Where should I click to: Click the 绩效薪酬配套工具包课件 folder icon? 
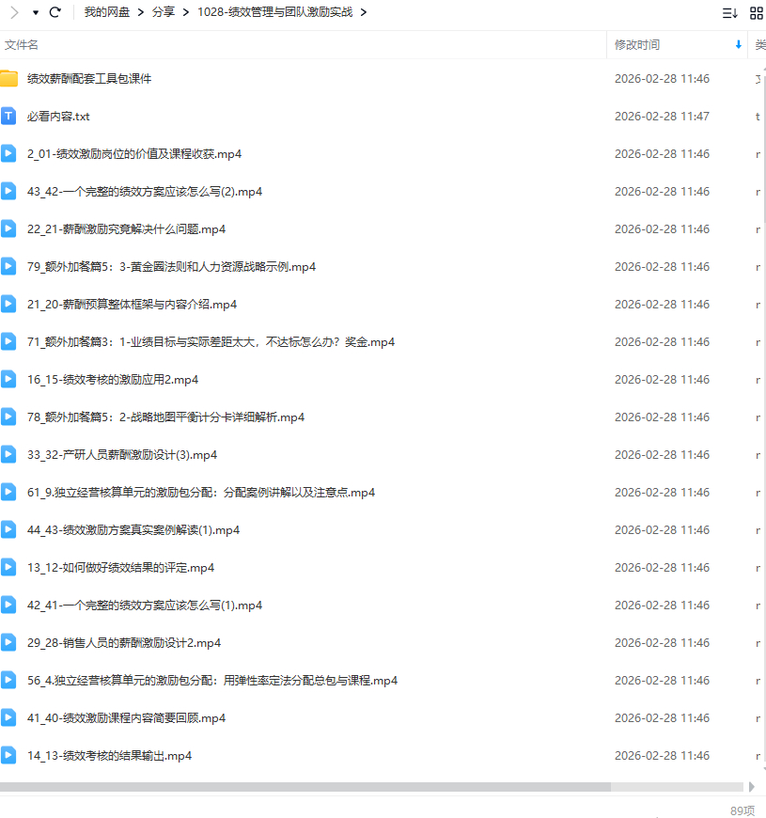click(9, 78)
